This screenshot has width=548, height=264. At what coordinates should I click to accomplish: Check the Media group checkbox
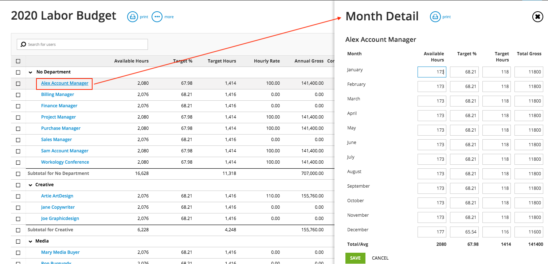(18, 241)
